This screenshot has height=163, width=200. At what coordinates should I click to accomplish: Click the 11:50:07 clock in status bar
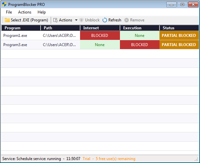coord(73,159)
